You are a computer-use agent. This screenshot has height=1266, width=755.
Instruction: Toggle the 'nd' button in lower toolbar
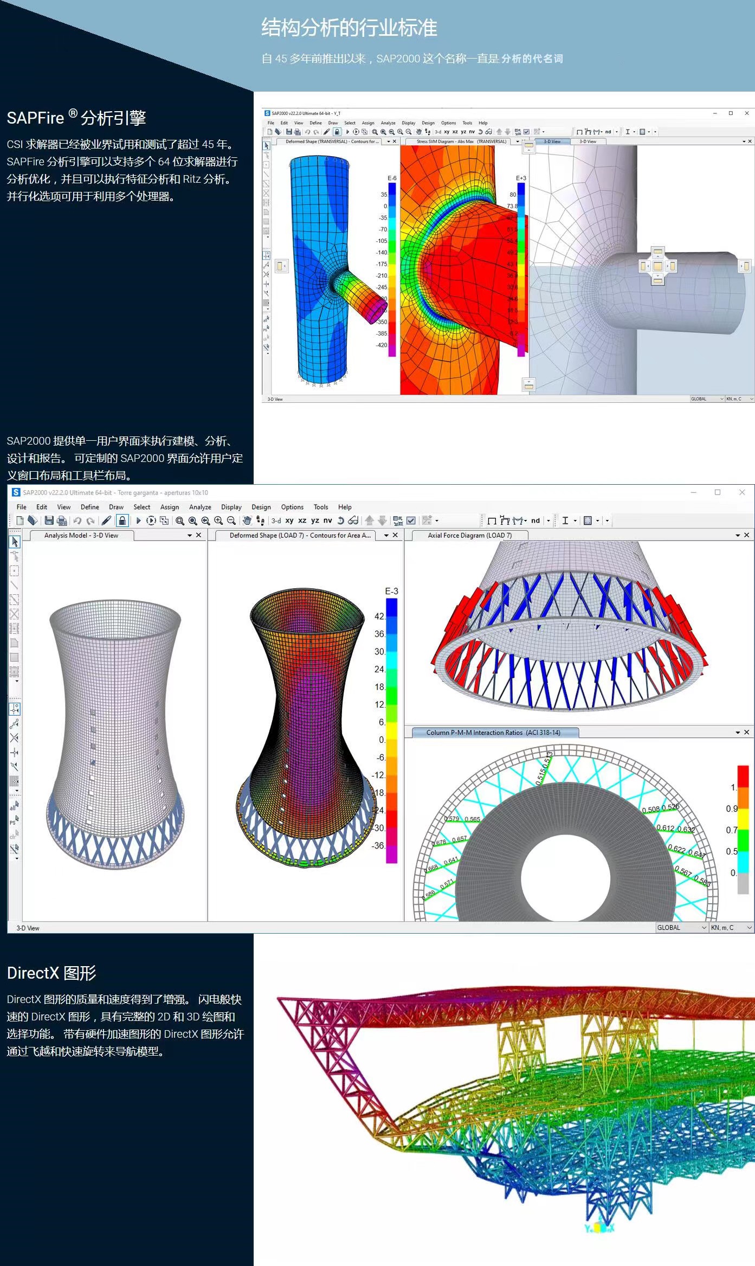535,520
